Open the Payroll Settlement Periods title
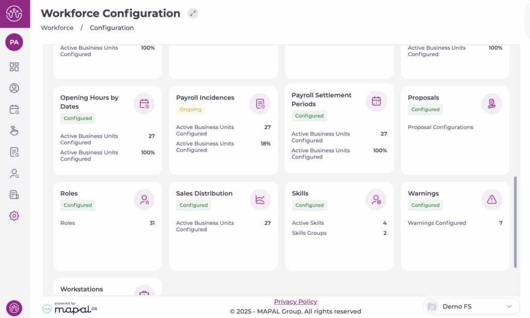 pyautogui.click(x=321, y=99)
